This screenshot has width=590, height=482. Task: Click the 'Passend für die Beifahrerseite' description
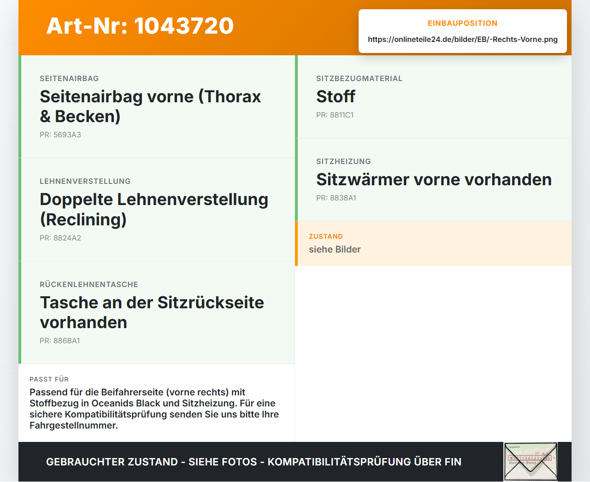click(154, 409)
